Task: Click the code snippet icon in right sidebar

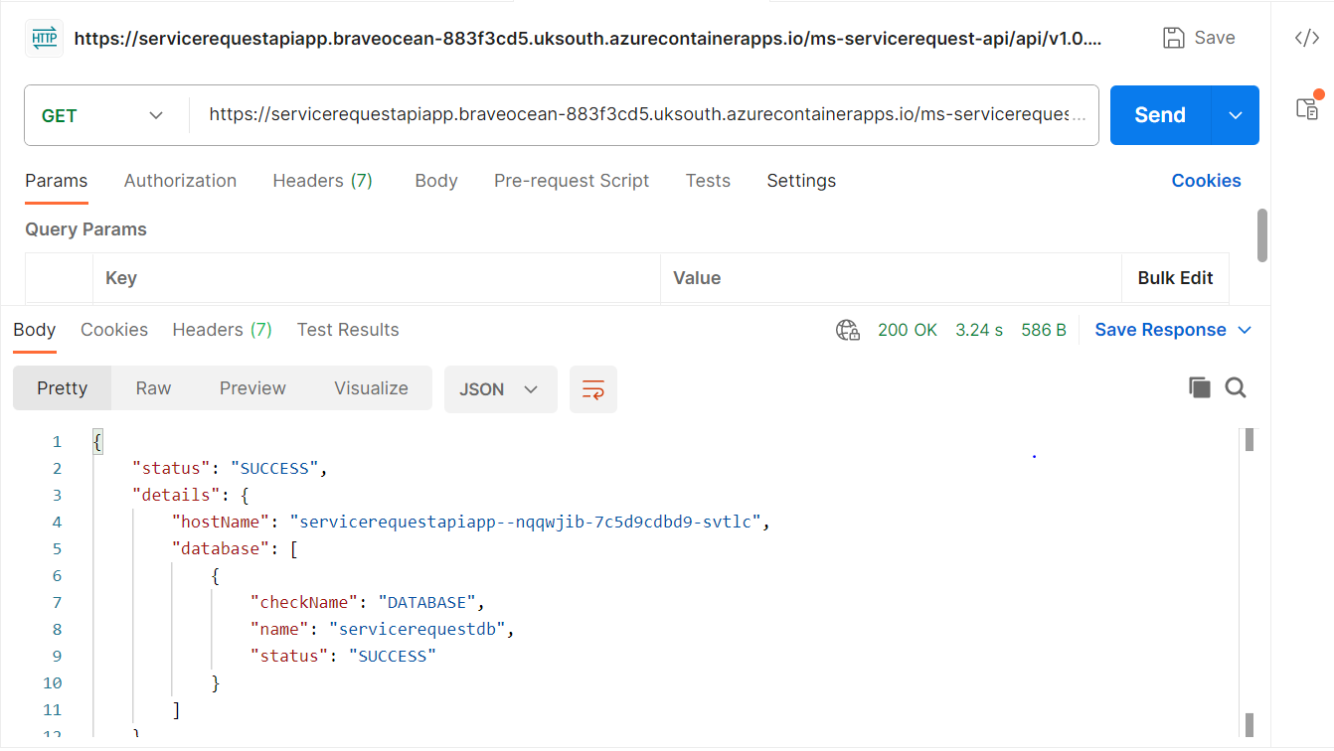Action: click(x=1306, y=39)
